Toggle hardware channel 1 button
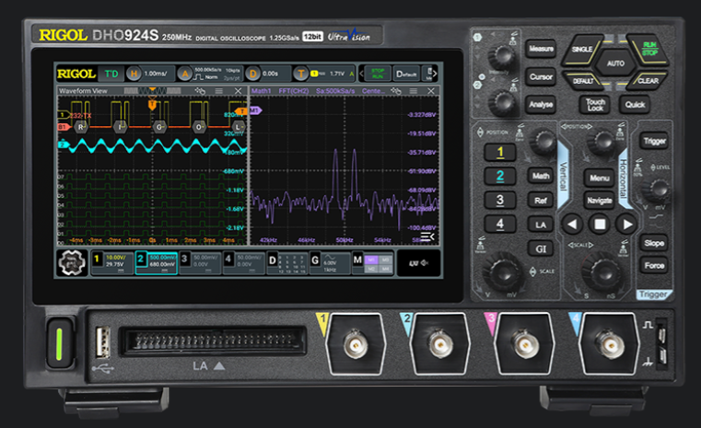Image resolution: width=701 pixels, height=428 pixels. point(500,153)
